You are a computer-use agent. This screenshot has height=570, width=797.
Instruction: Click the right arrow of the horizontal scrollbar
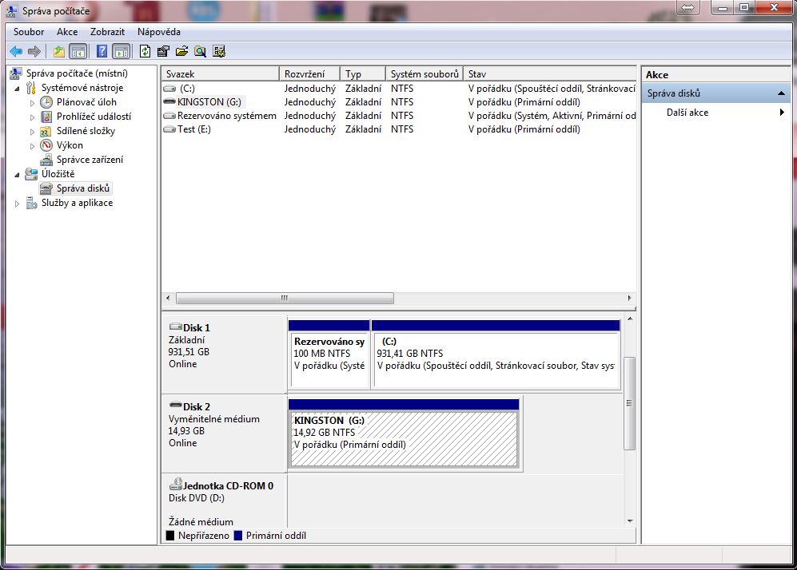click(629, 298)
